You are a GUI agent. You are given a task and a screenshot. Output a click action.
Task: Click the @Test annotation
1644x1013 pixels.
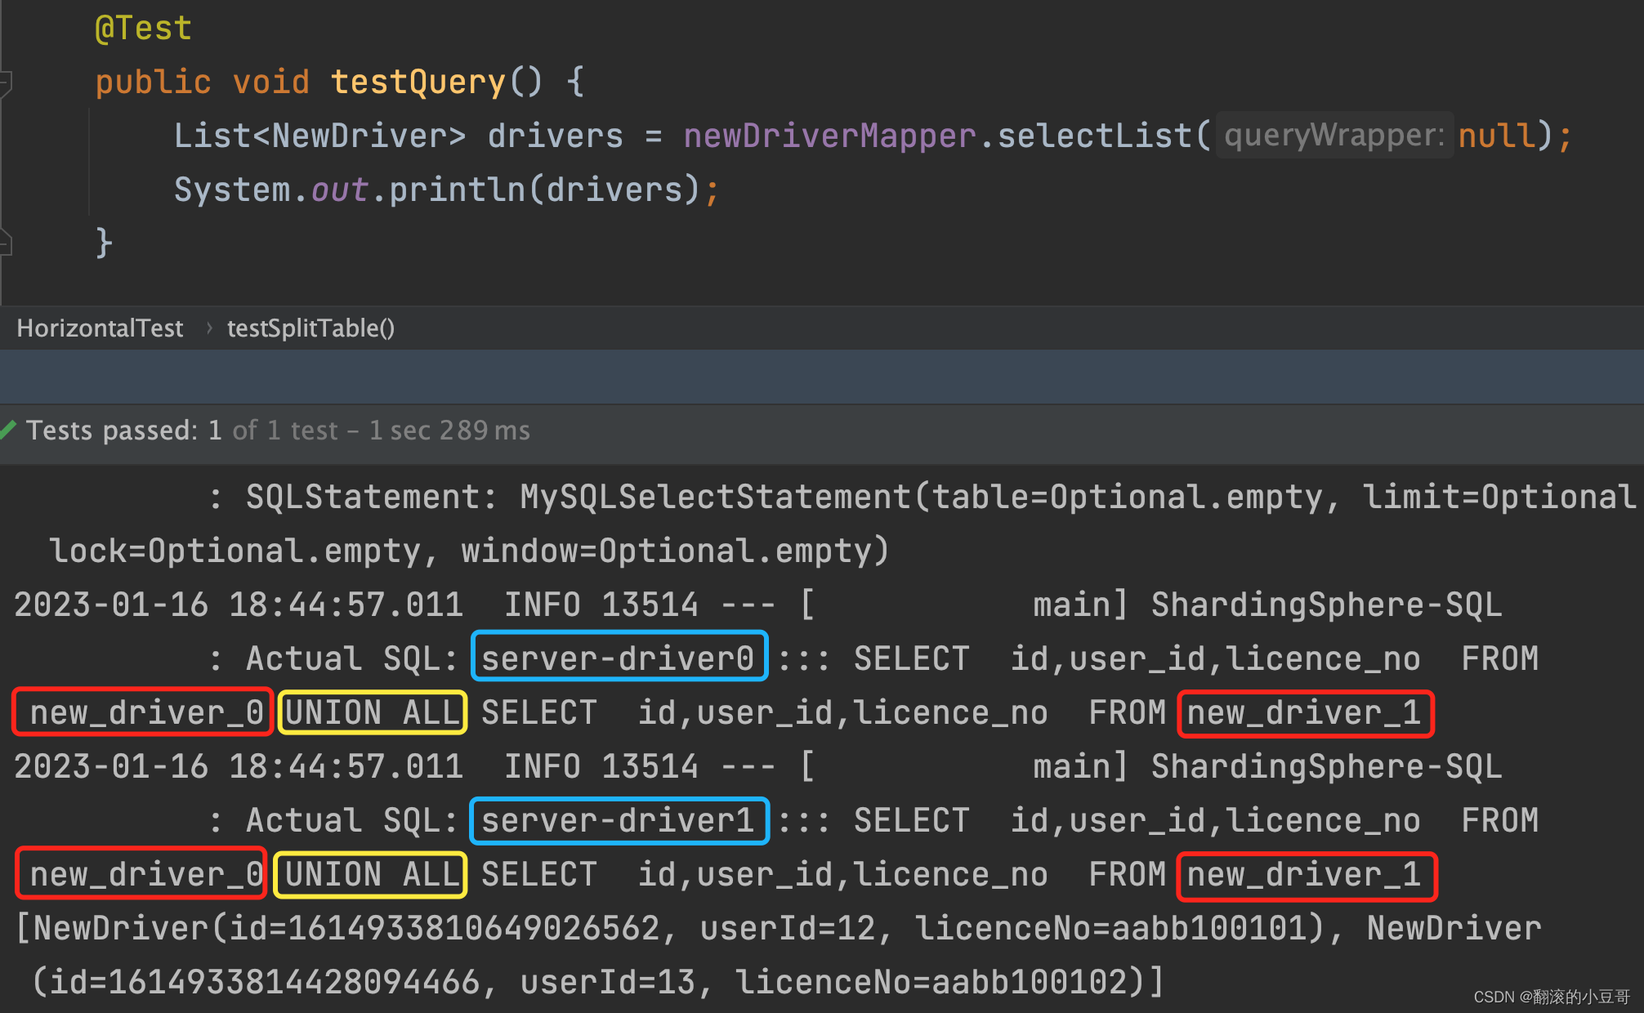click(144, 29)
